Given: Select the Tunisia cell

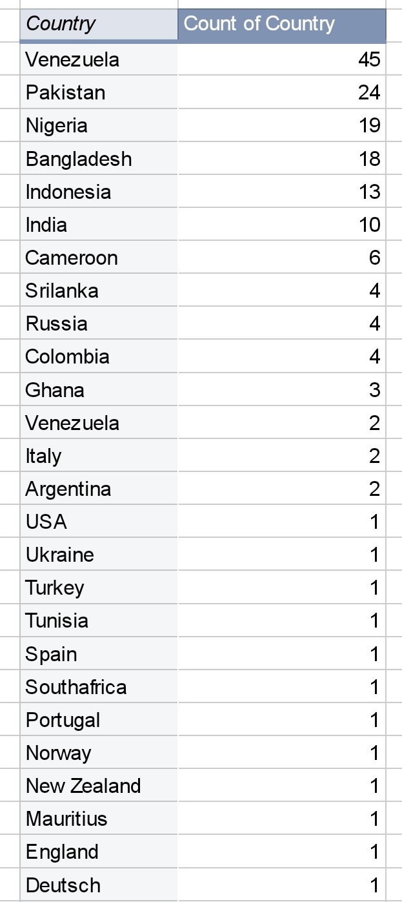Looking at the screenshot, I should tap(99, 620).
